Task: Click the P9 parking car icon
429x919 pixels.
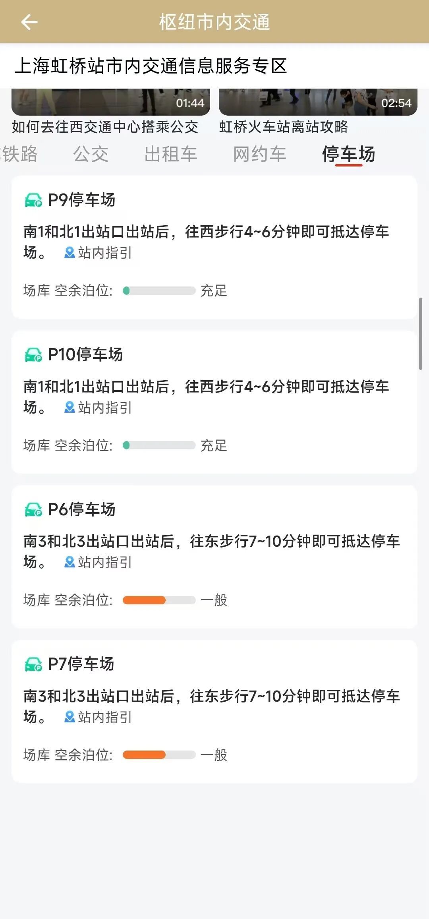Action: coord(33,200)
